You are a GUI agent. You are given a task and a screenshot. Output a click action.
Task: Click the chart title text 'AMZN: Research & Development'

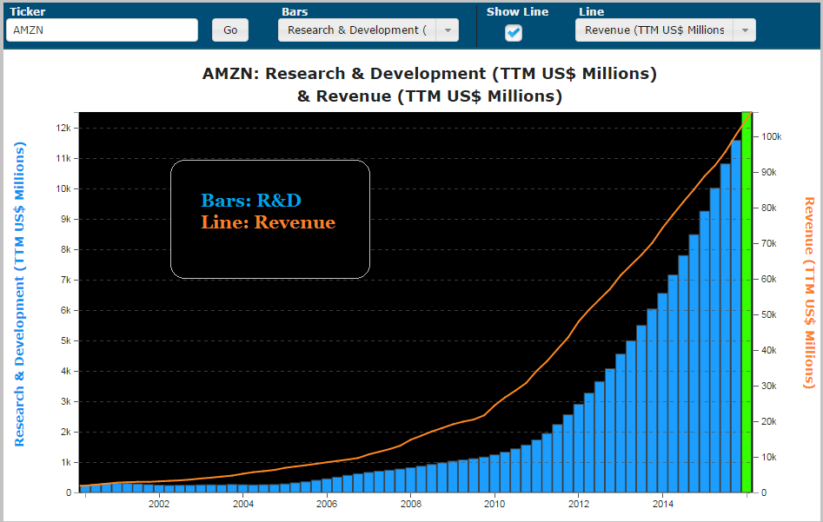tap(344, 74)
